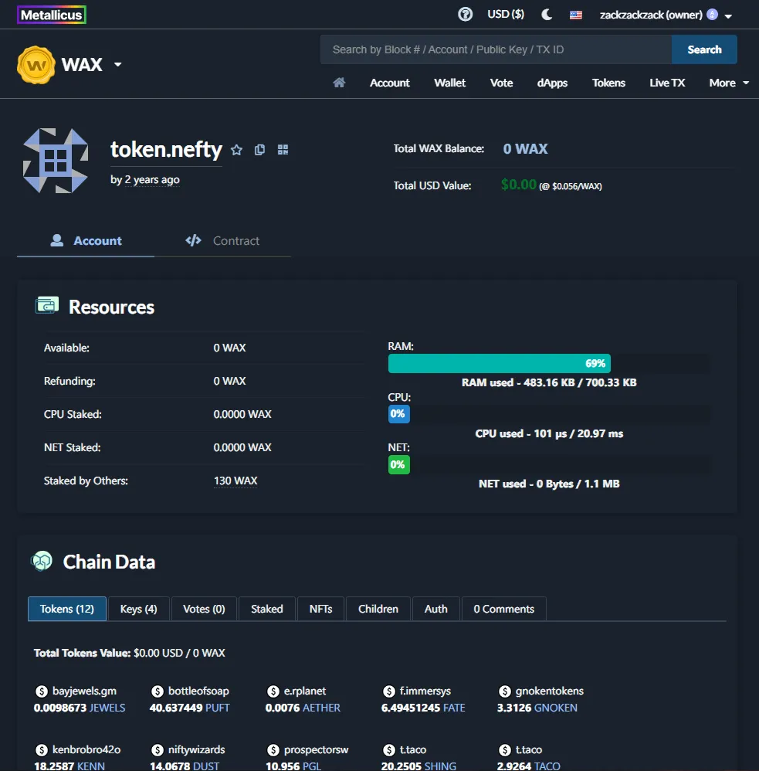Screen dimensions: 759x771
Task: Select the Tokens (12) tab
Action: pos(67,609)
